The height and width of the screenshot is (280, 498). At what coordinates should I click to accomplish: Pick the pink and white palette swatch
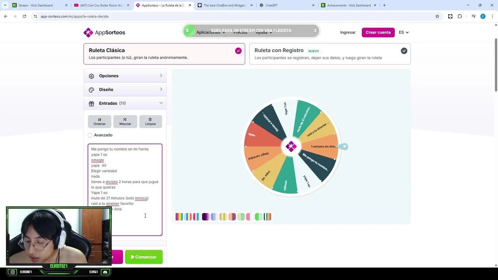(250, 217)
